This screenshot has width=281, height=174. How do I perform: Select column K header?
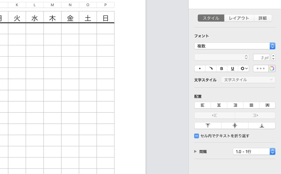pos(17,5)
